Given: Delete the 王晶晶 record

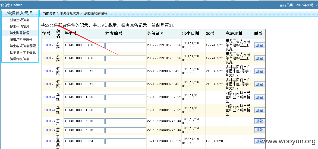Looking at the screenshot, I should pos(259,141).
